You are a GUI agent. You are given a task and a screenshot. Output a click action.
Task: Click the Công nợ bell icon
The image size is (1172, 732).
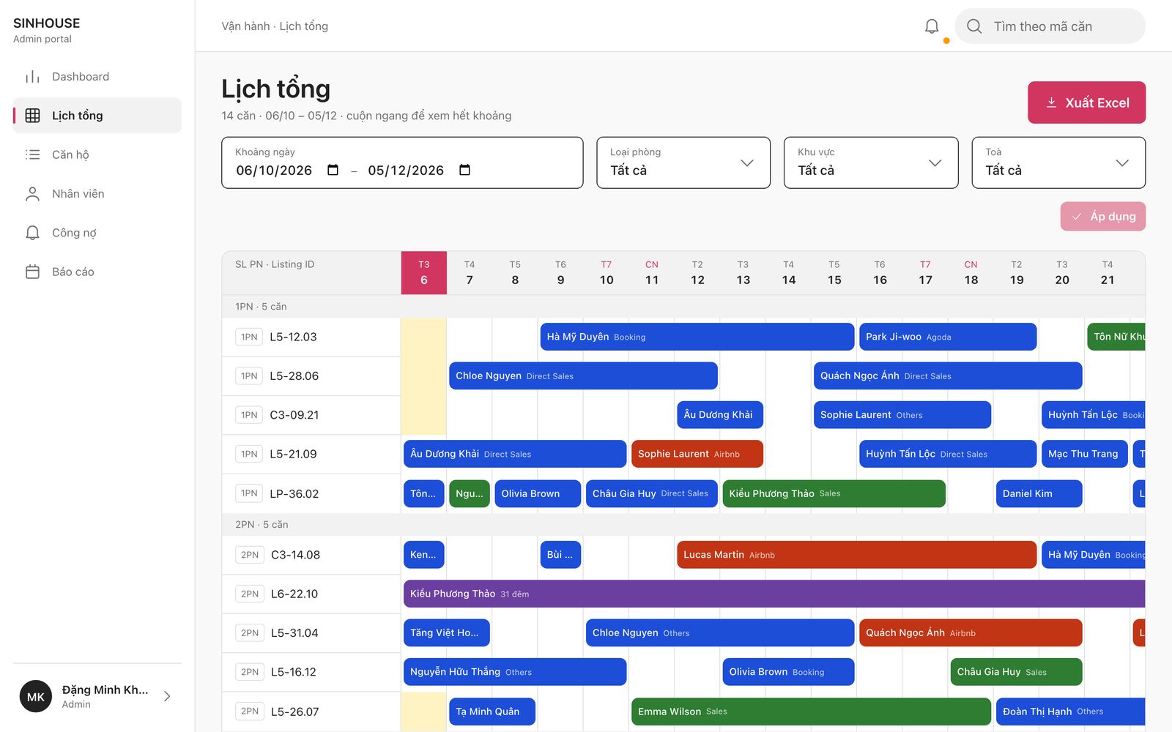coord(32,233)
